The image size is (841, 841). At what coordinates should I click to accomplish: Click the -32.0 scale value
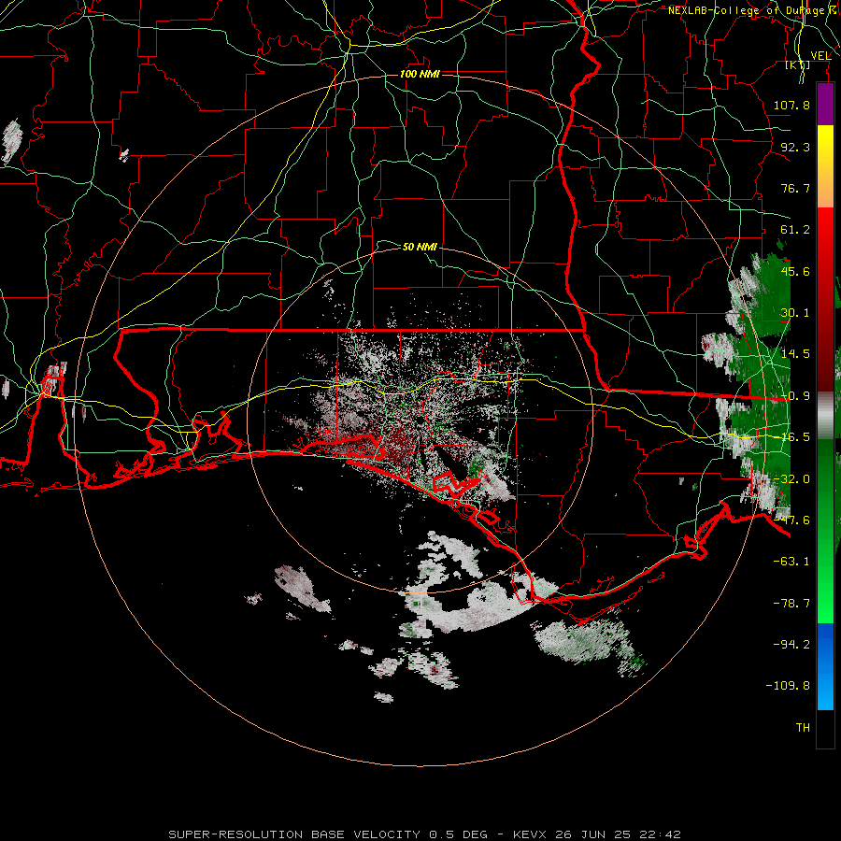tap(791, 479)
